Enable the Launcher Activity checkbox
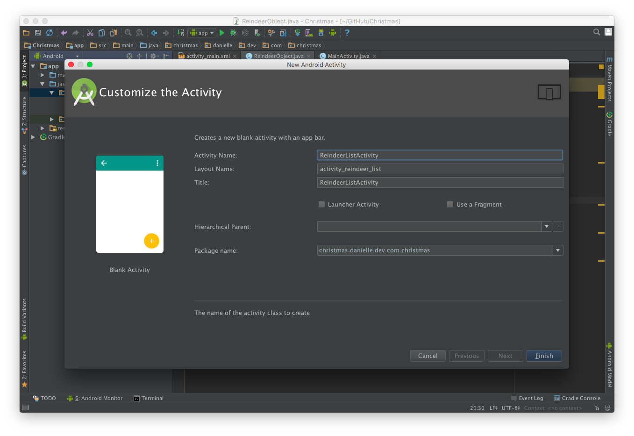The width and height of the screenshot is (634, 436). [x=321, y=204]
